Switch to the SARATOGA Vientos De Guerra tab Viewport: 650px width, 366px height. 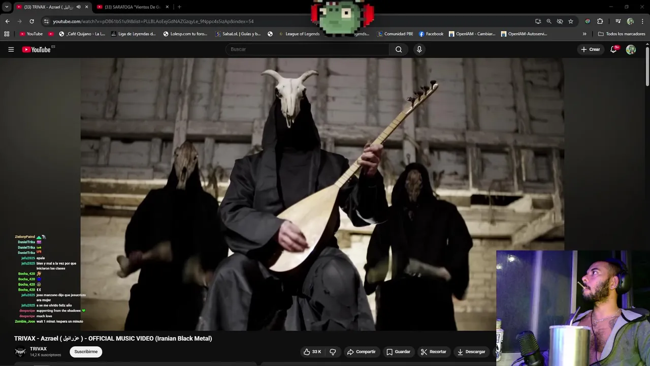(x=132, y=7)
